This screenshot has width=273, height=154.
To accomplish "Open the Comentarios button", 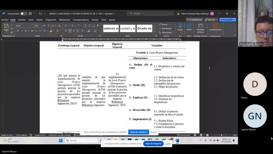I will tap(195, 20).
